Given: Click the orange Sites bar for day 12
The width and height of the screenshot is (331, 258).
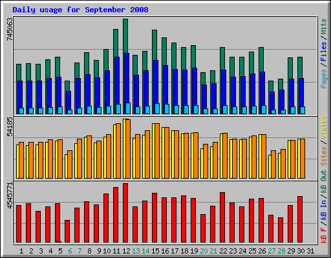Looking at the screenshot, I should point(128,149).
